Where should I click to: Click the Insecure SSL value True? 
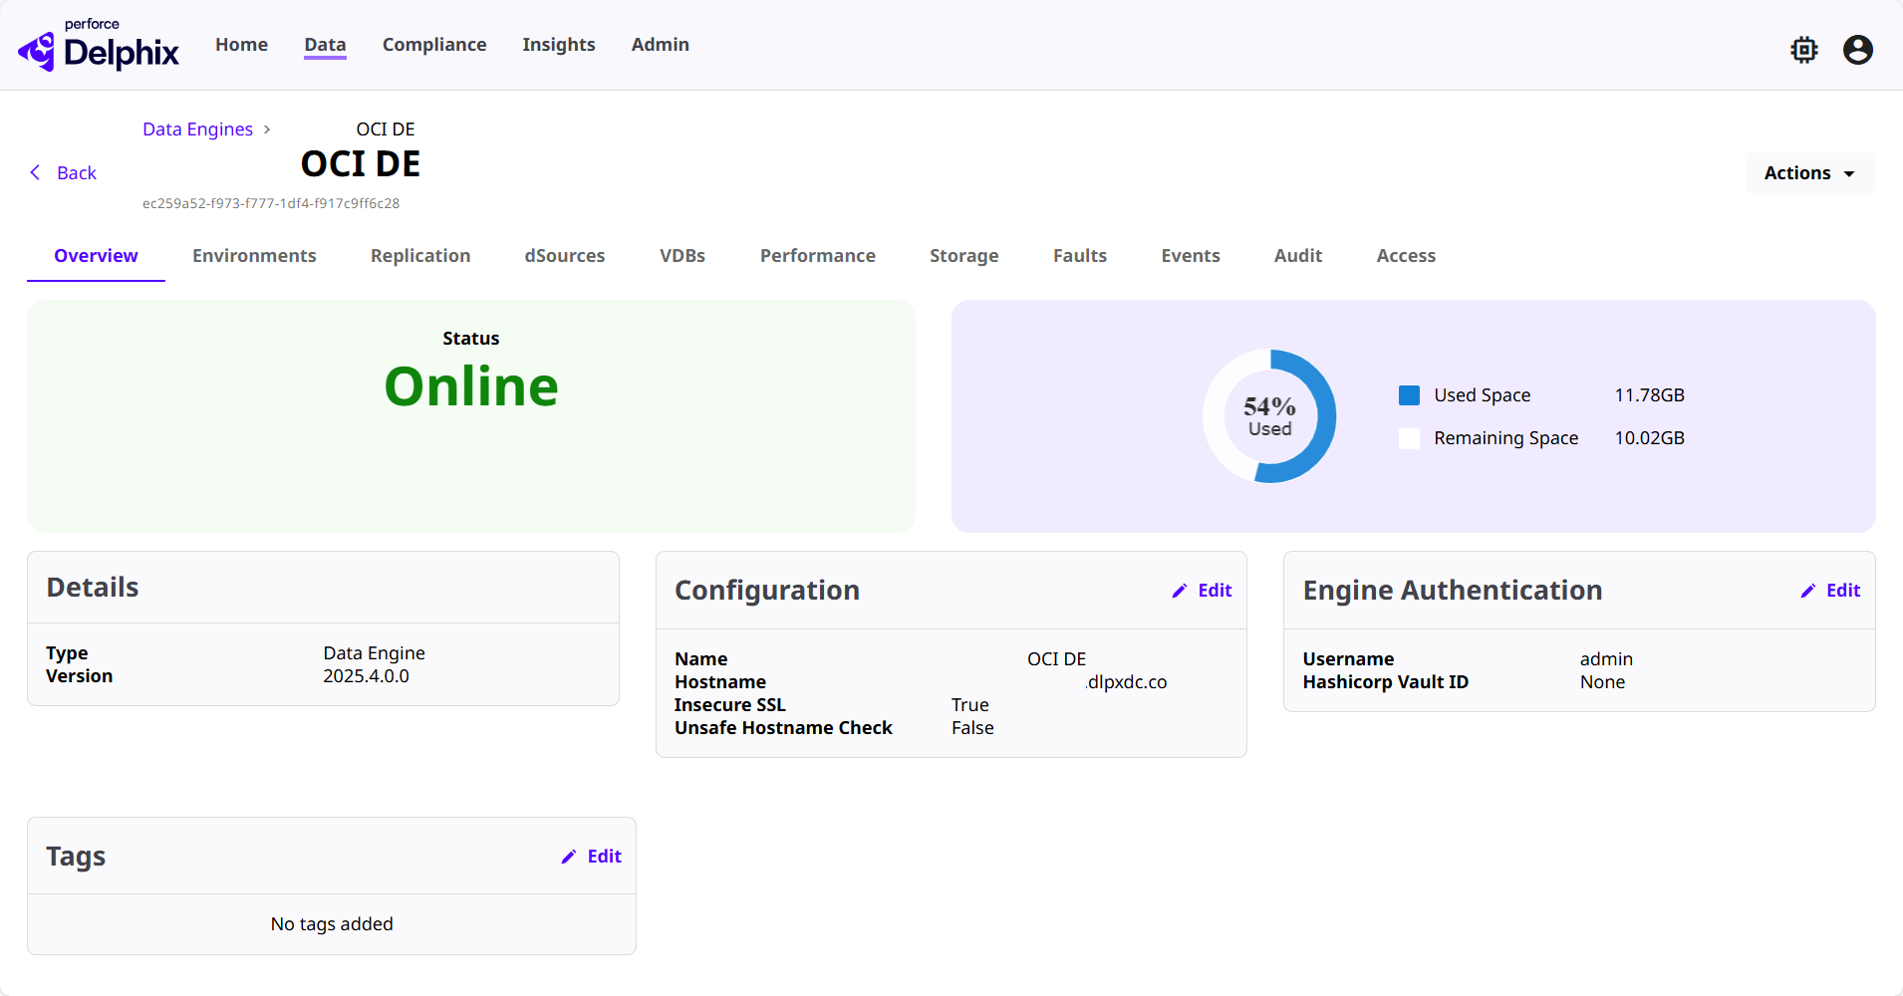pyautogui.click(x=970, y=705)
